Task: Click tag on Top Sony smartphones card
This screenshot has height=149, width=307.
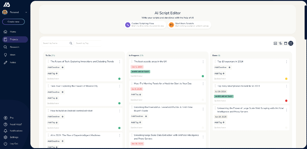Action: pyautogui.click(x=224, y=96)
